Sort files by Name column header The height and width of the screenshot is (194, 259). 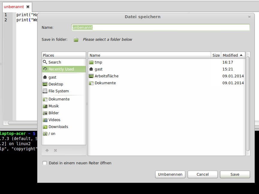tap(149, 55)
